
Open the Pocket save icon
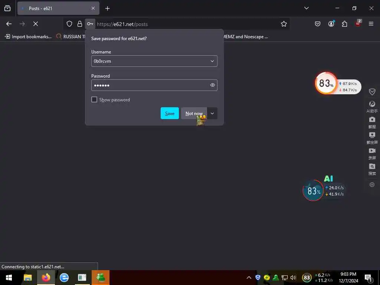318,24
